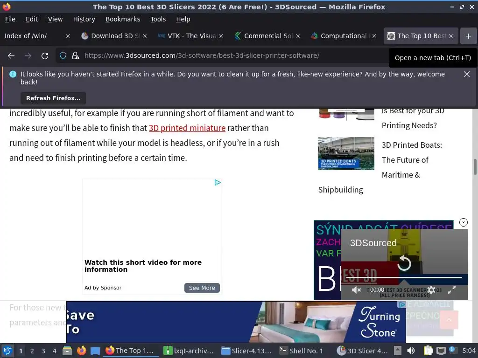The width and height of the screenshot is (478, 358).
Task: Open the Bookmarks menu
Action: click(123, 19)
